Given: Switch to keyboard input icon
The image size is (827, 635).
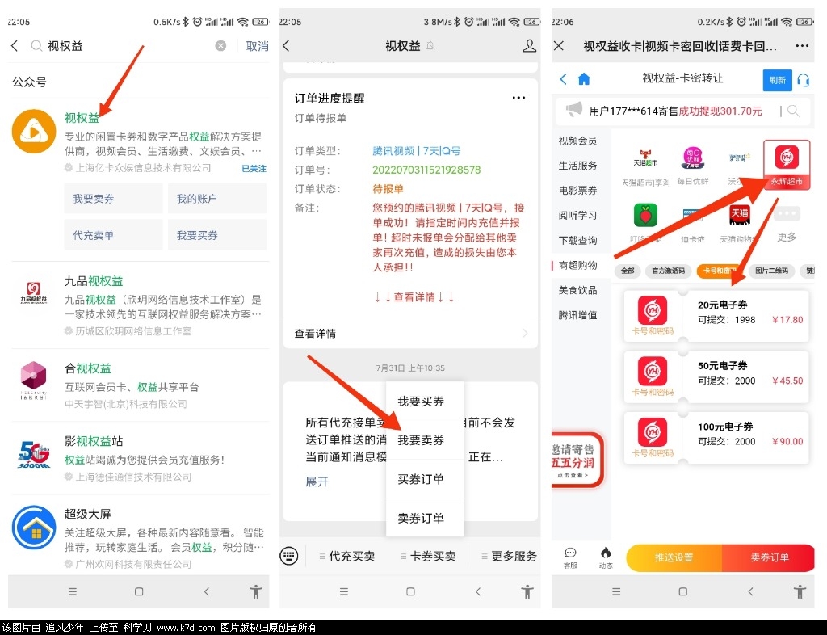Looking at the screenshot, I should (289, 555).
